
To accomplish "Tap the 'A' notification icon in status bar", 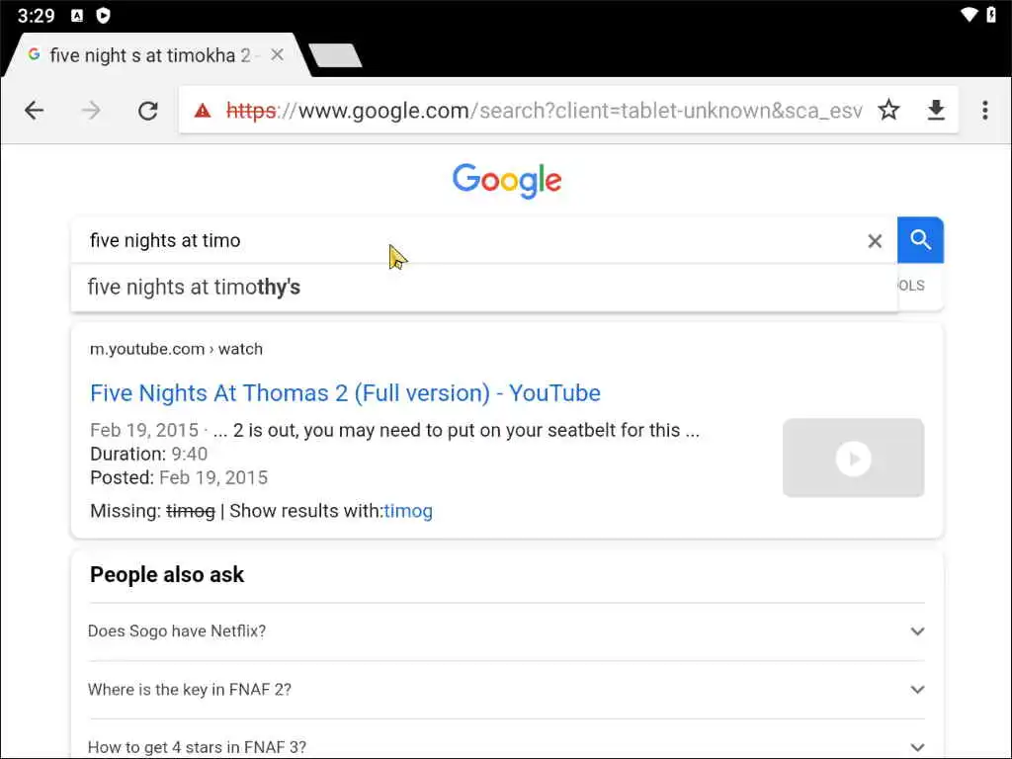I will point(77,16).
